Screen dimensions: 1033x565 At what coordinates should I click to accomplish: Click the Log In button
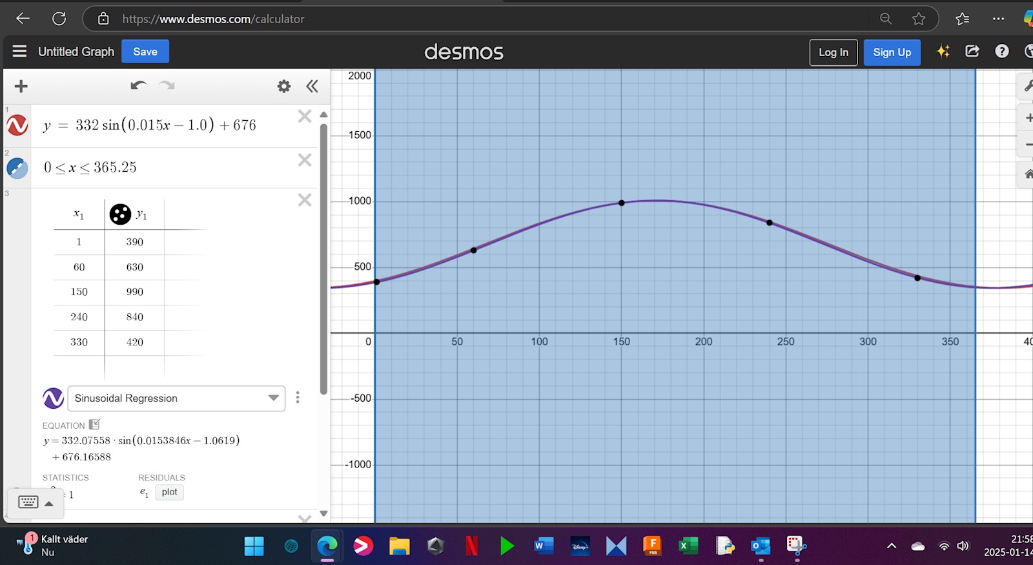tap(833, 52)
